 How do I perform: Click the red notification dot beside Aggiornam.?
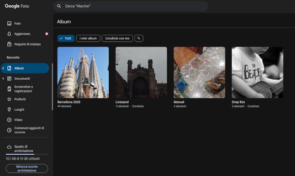tap(46, 34)
